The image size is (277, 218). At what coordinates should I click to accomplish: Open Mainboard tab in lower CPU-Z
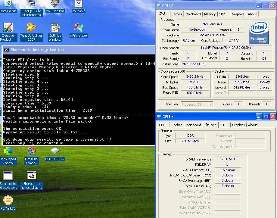[193, 125]
